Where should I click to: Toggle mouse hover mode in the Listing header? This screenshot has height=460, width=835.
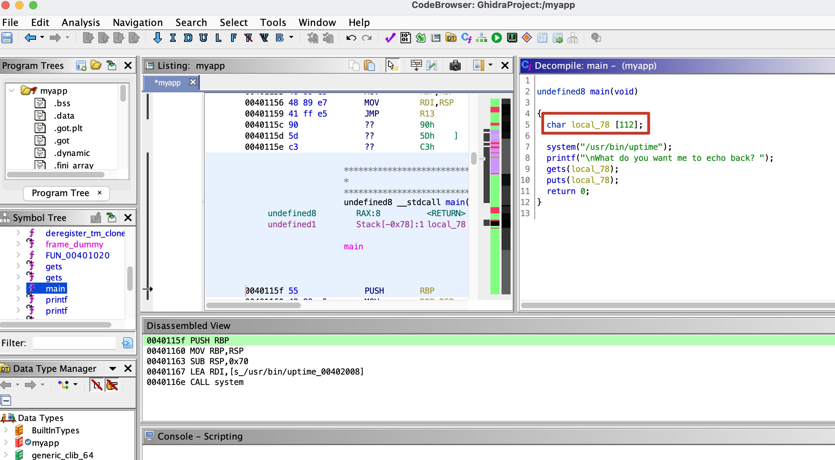392,65
